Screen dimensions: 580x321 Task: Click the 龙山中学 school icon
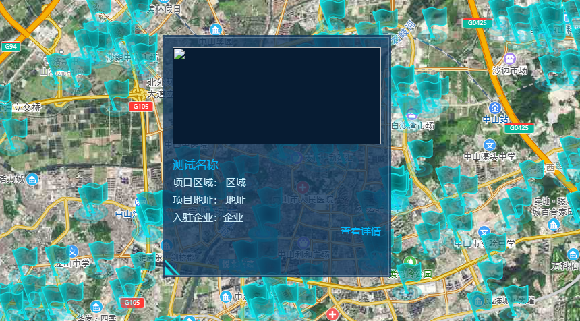[x=73, y=252]
